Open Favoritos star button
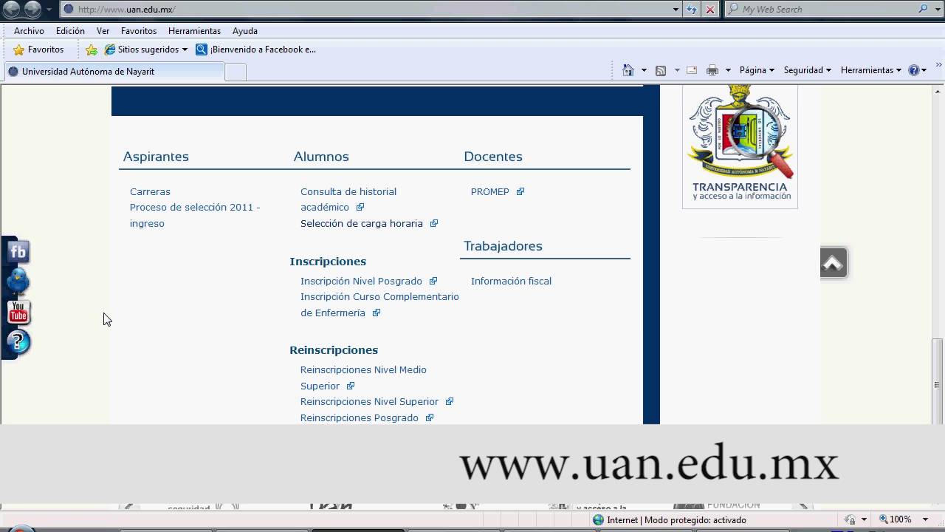 click(38, 50)
